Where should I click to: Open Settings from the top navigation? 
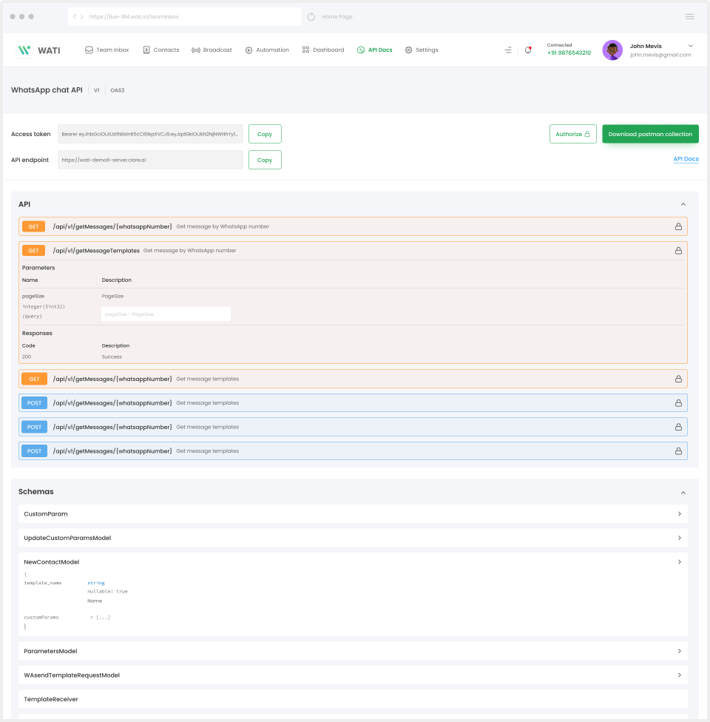pyautogui.click(x=422, y=50)
